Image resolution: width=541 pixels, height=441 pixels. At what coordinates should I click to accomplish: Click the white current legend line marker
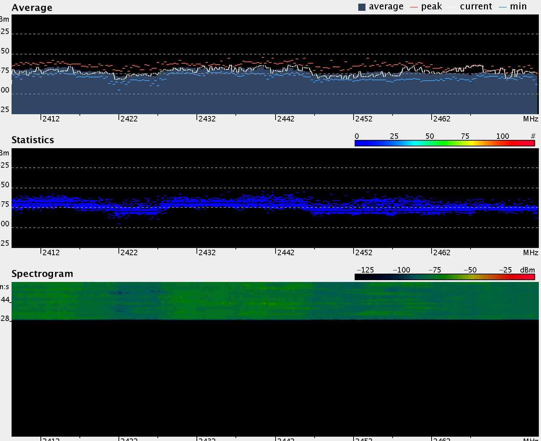(x=453, y=7)
